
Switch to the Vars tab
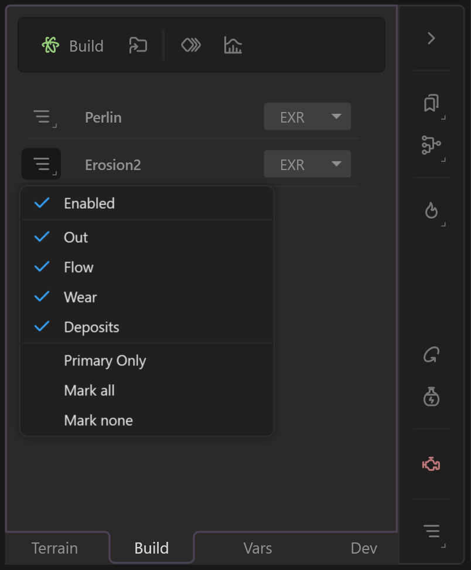pyautogui.click(x=258, y=548)
